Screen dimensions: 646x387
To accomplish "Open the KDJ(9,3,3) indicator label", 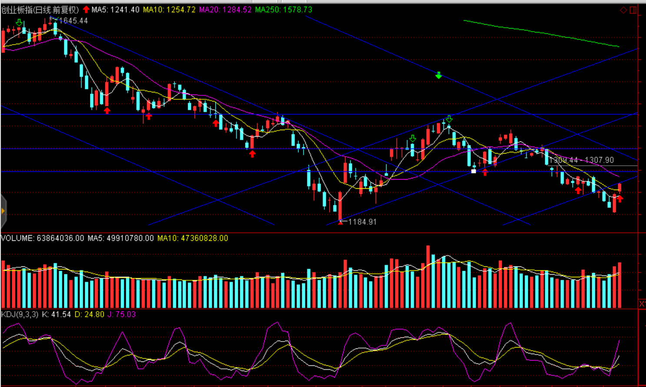I will click(x=20, y=314).
